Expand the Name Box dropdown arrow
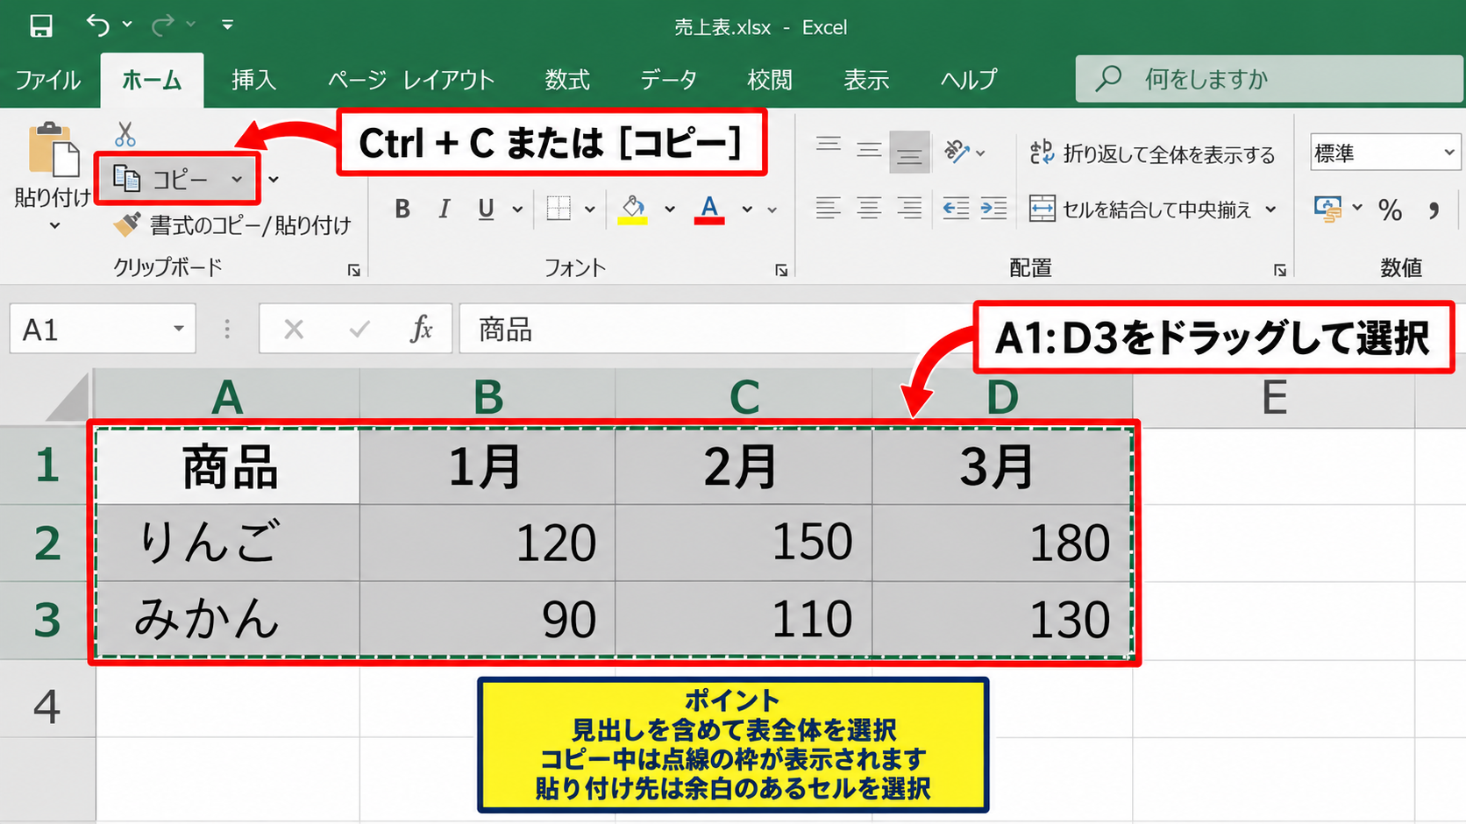 (x=179, y=329)
